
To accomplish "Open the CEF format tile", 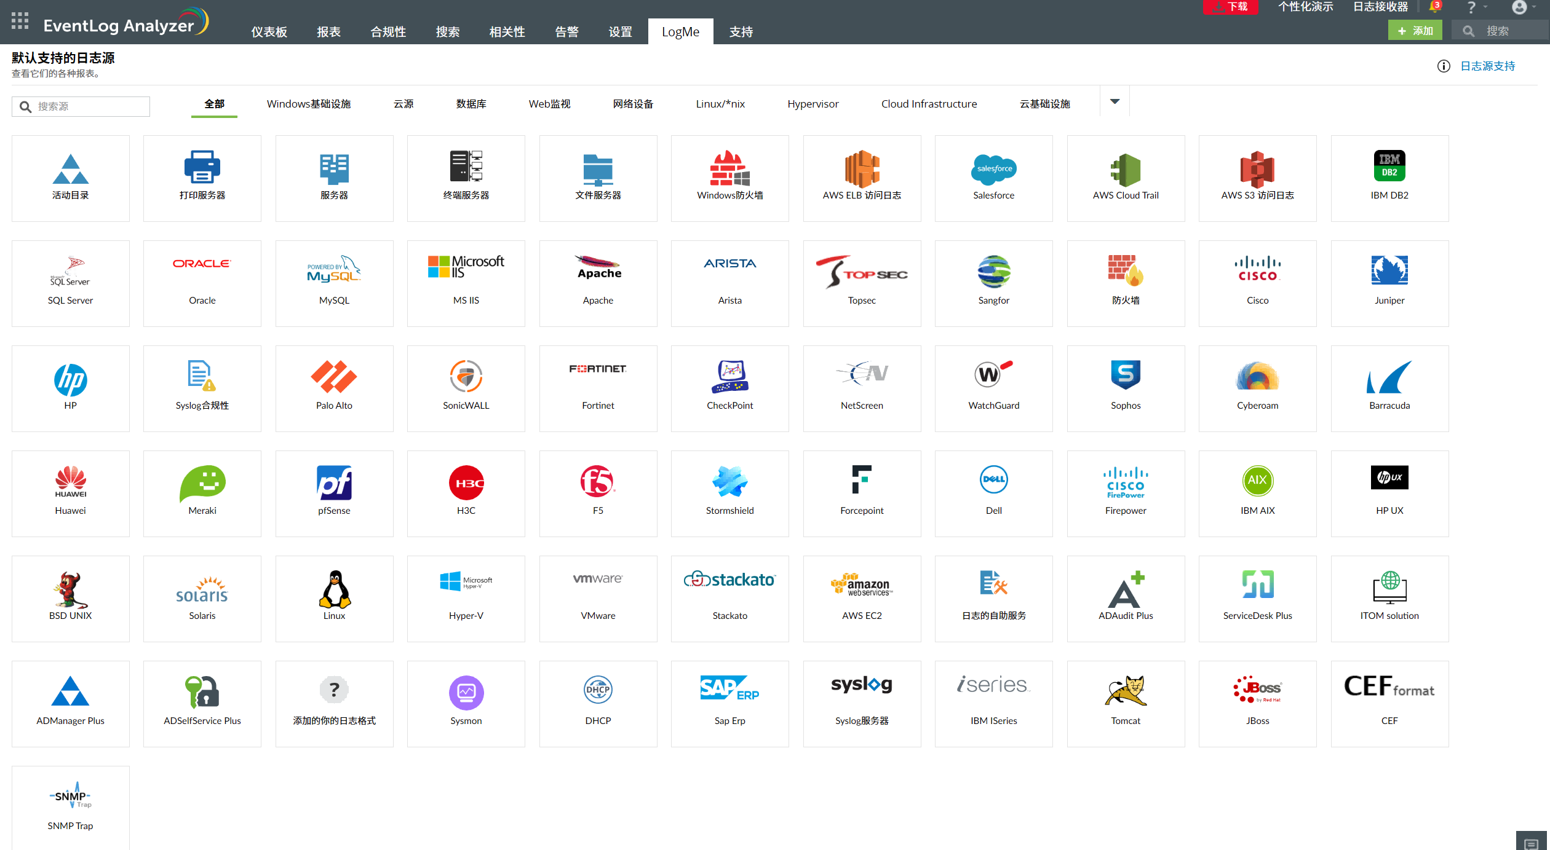I will pos(1389,704).
